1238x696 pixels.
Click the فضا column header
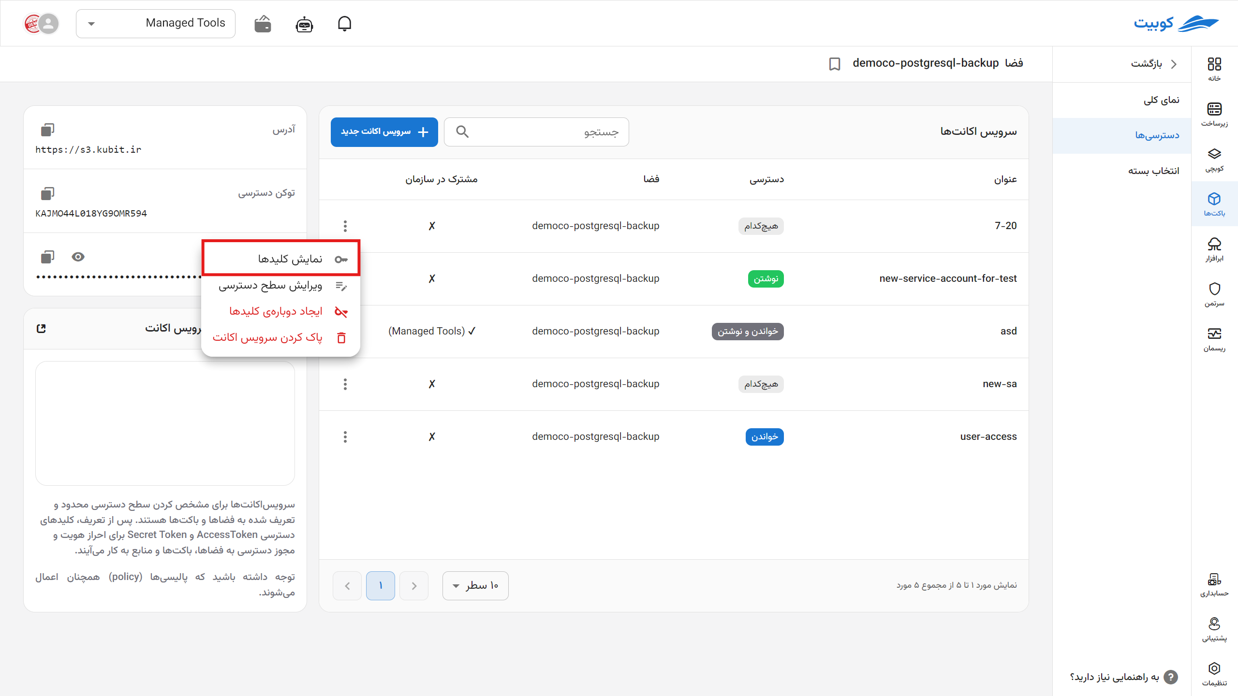(x=651, y=179)
